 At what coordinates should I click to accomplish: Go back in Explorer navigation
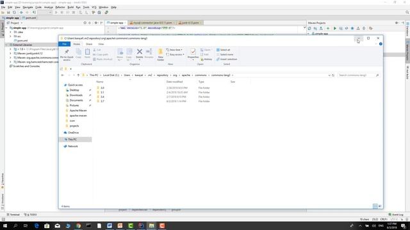pos(63,75)
